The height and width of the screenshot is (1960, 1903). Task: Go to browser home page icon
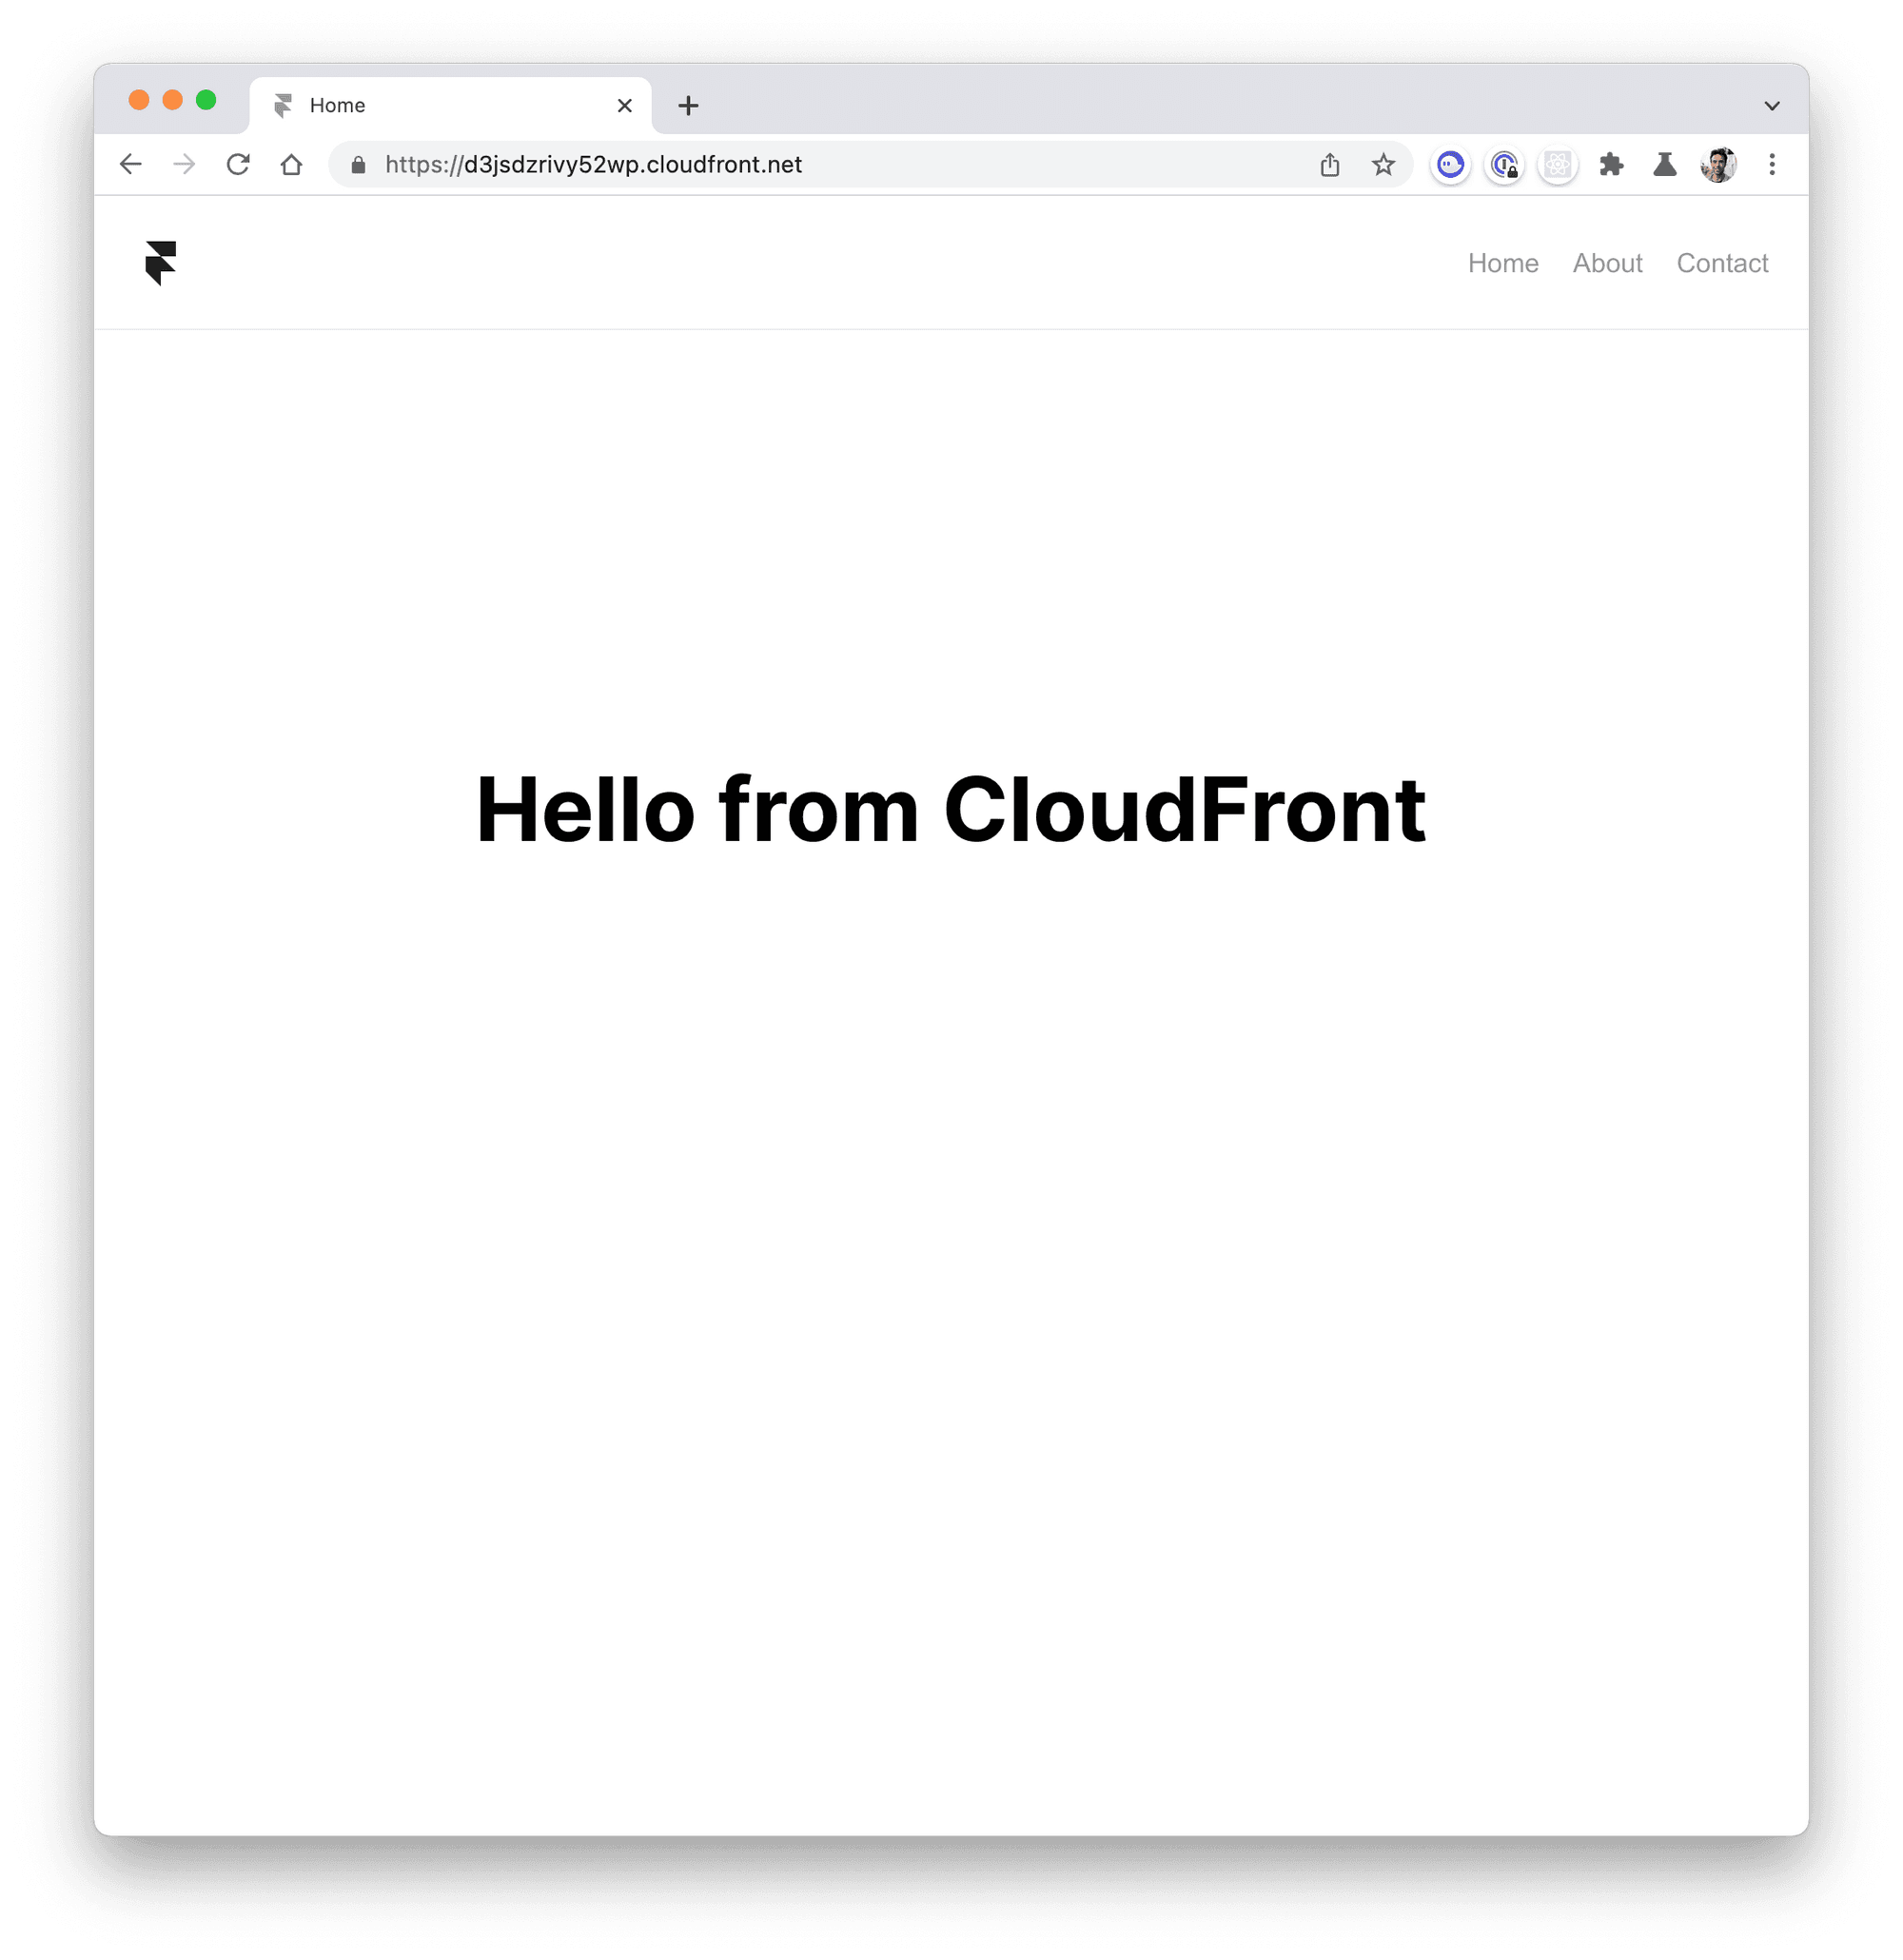291,164
